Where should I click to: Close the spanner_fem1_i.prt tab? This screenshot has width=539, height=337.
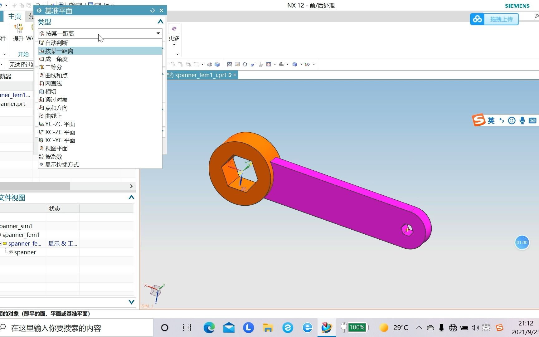coord(235,75)
